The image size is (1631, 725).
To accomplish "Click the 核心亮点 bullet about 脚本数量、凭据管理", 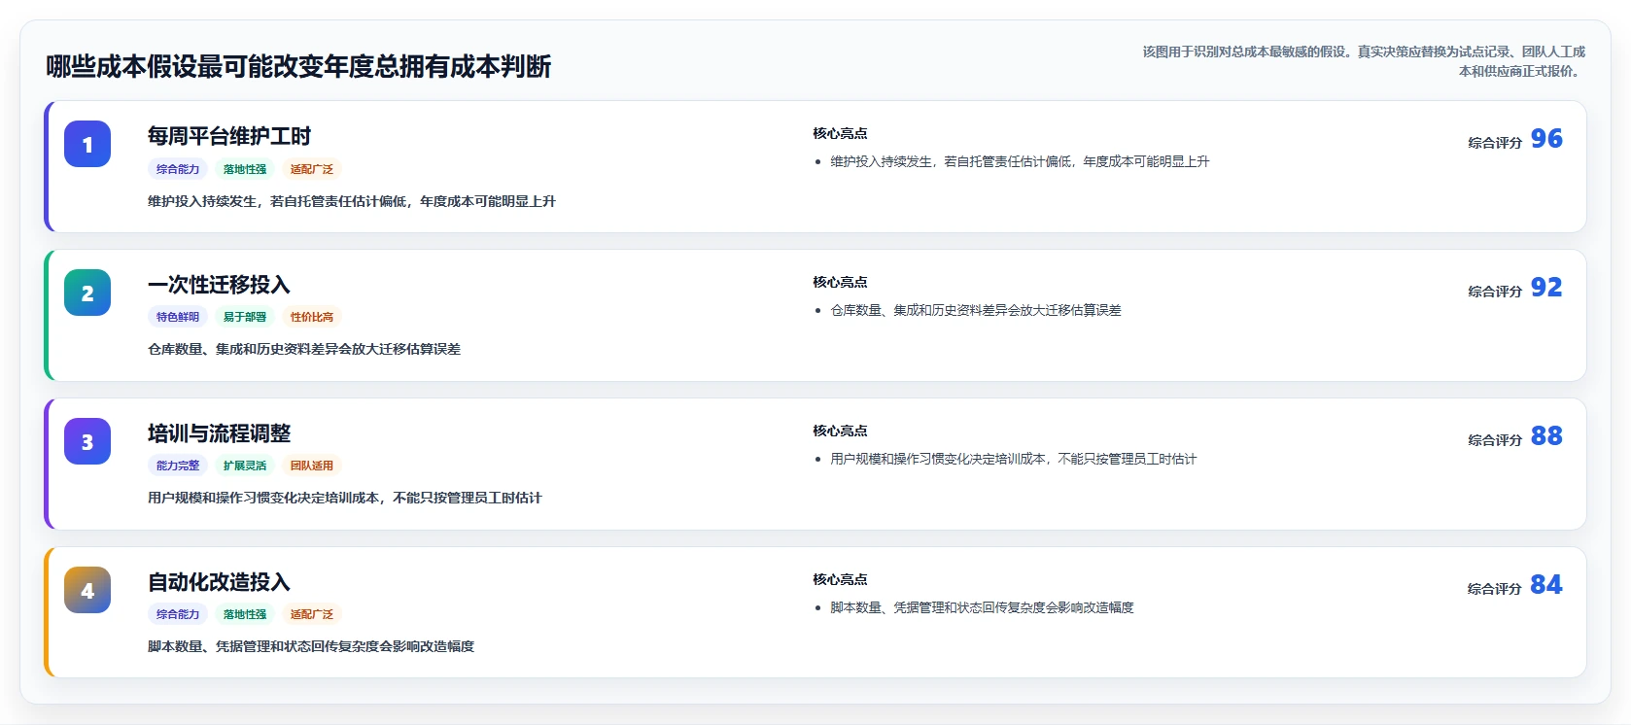I will click(982, 607).
